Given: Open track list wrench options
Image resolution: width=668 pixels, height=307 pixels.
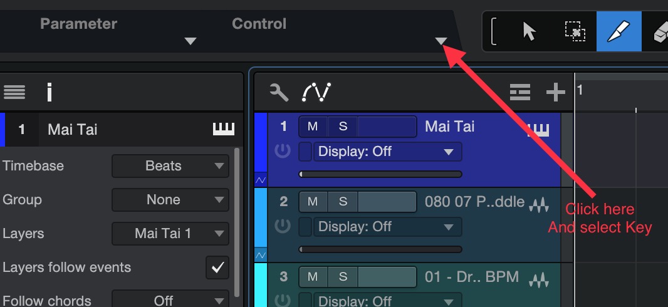Looking at the screenshot, I should pos(279,92).
